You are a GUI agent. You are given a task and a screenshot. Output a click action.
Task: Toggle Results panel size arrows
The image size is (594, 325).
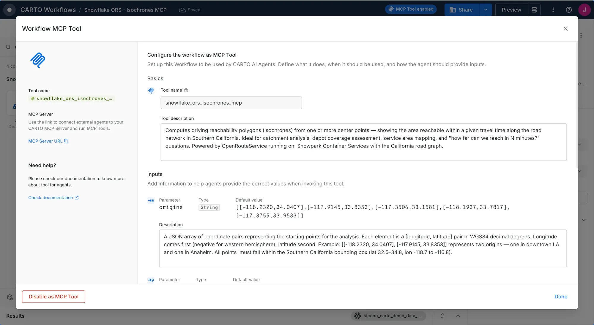(442, 316)
